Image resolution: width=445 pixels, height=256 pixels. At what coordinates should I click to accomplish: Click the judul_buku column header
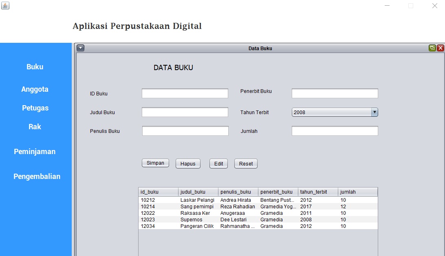[x=198, y=192]
